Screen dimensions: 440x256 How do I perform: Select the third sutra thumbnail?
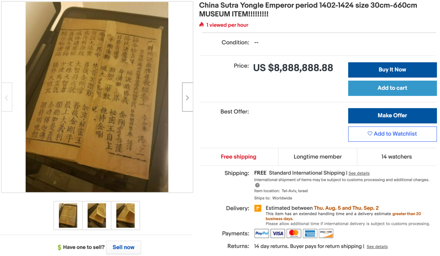(125, 215)
